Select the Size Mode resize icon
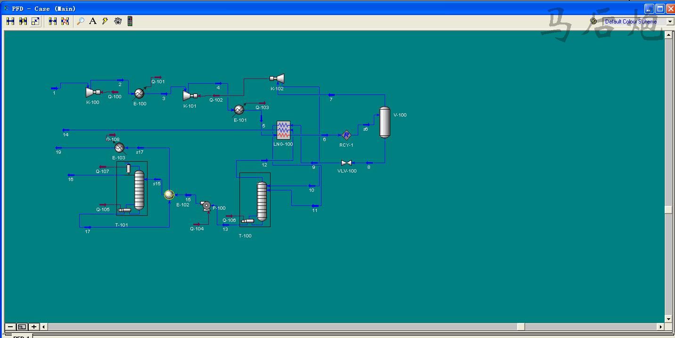The image size is (675, 338). tap(35, 21)
